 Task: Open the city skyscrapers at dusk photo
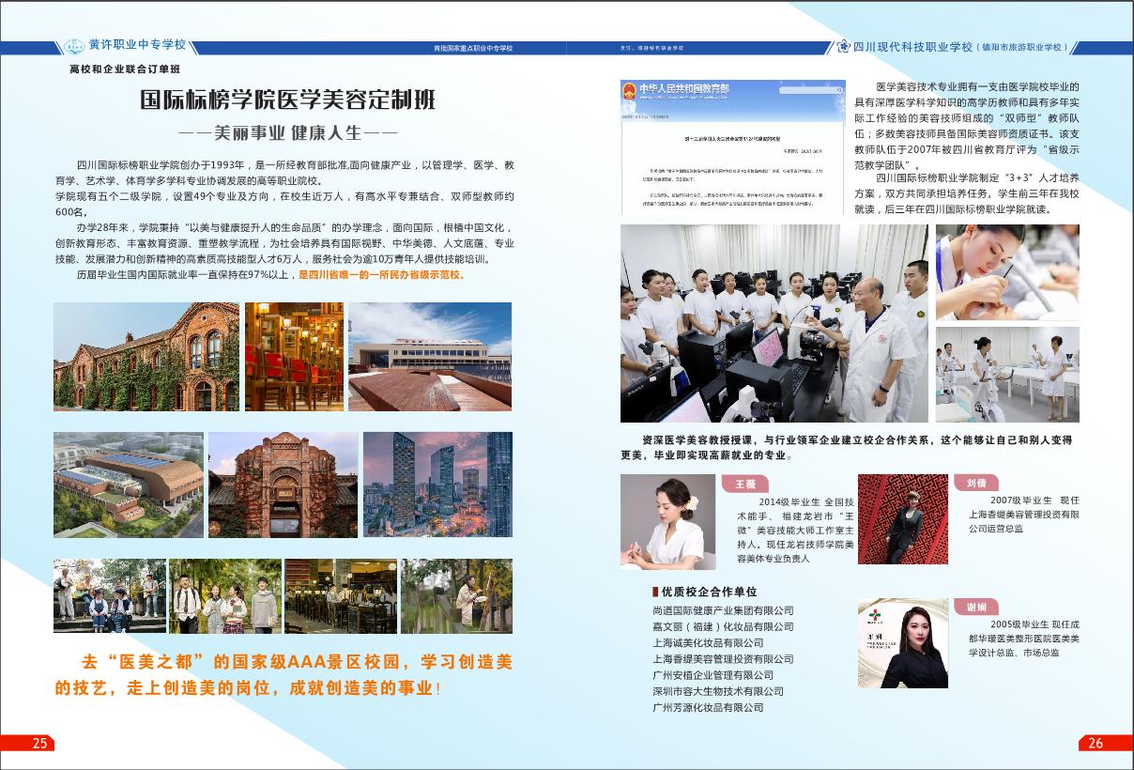pos(437,485)
